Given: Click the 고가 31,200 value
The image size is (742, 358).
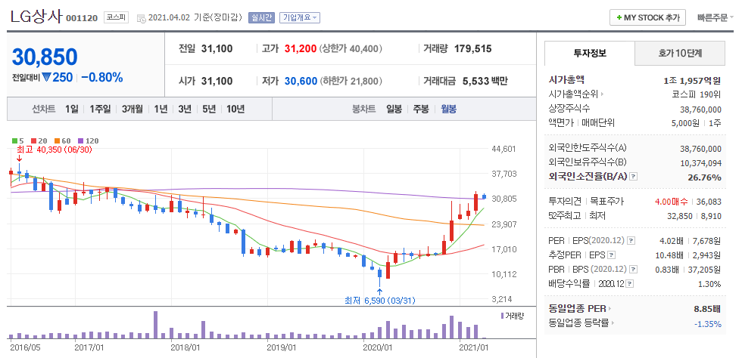Looking at the screenshot, I should 301,48.
